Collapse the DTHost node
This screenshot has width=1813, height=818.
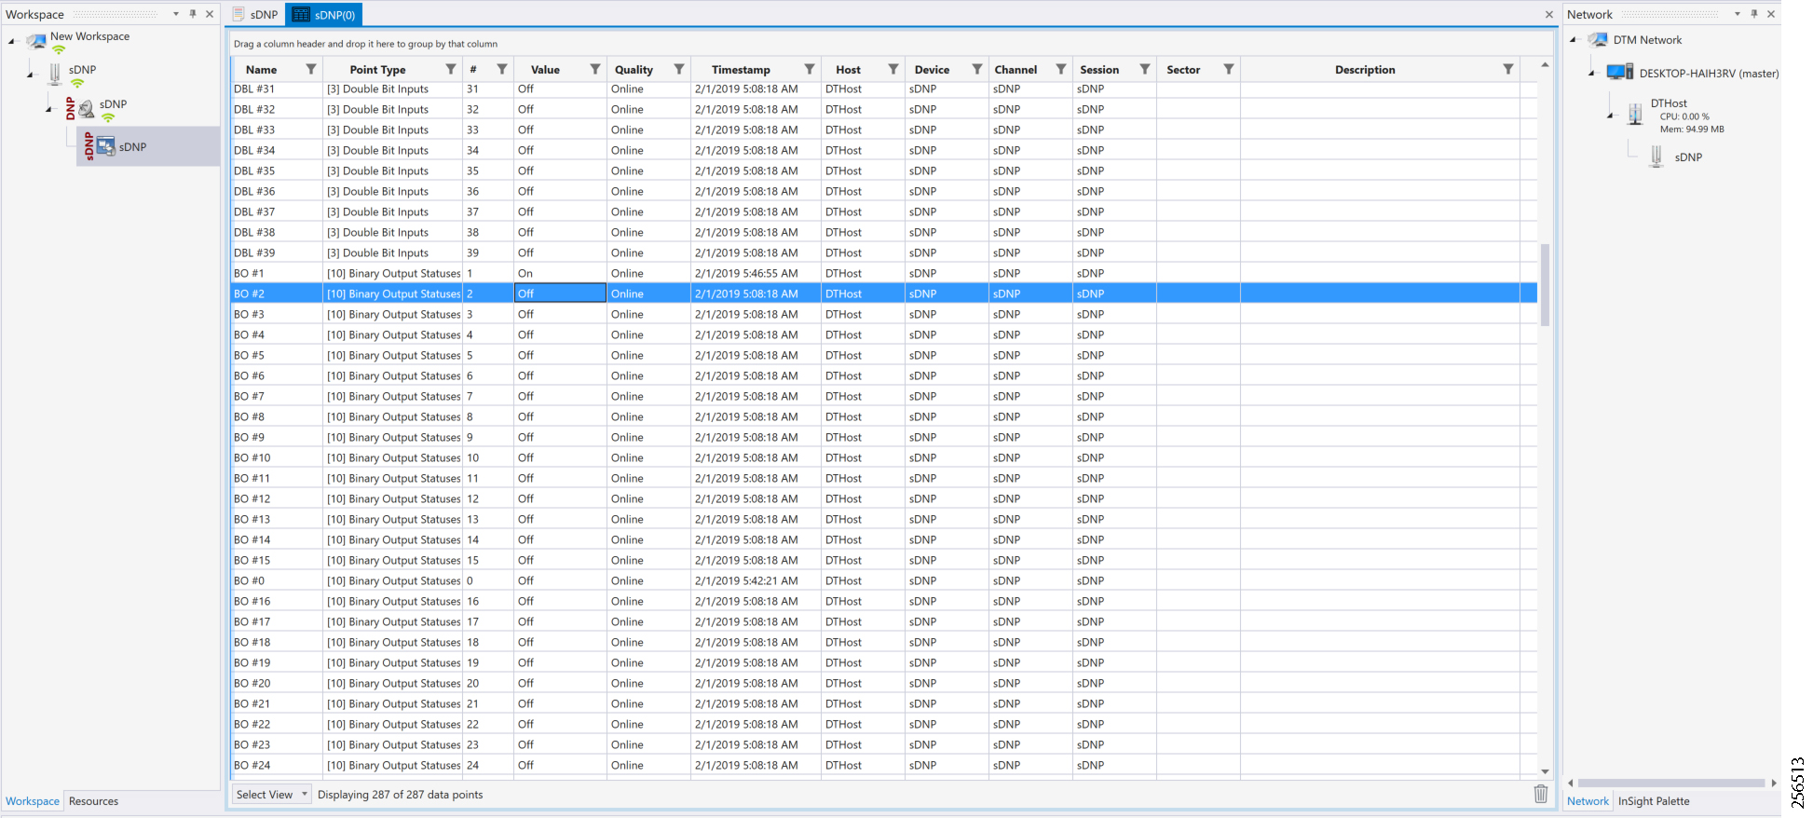(1611, 115)
